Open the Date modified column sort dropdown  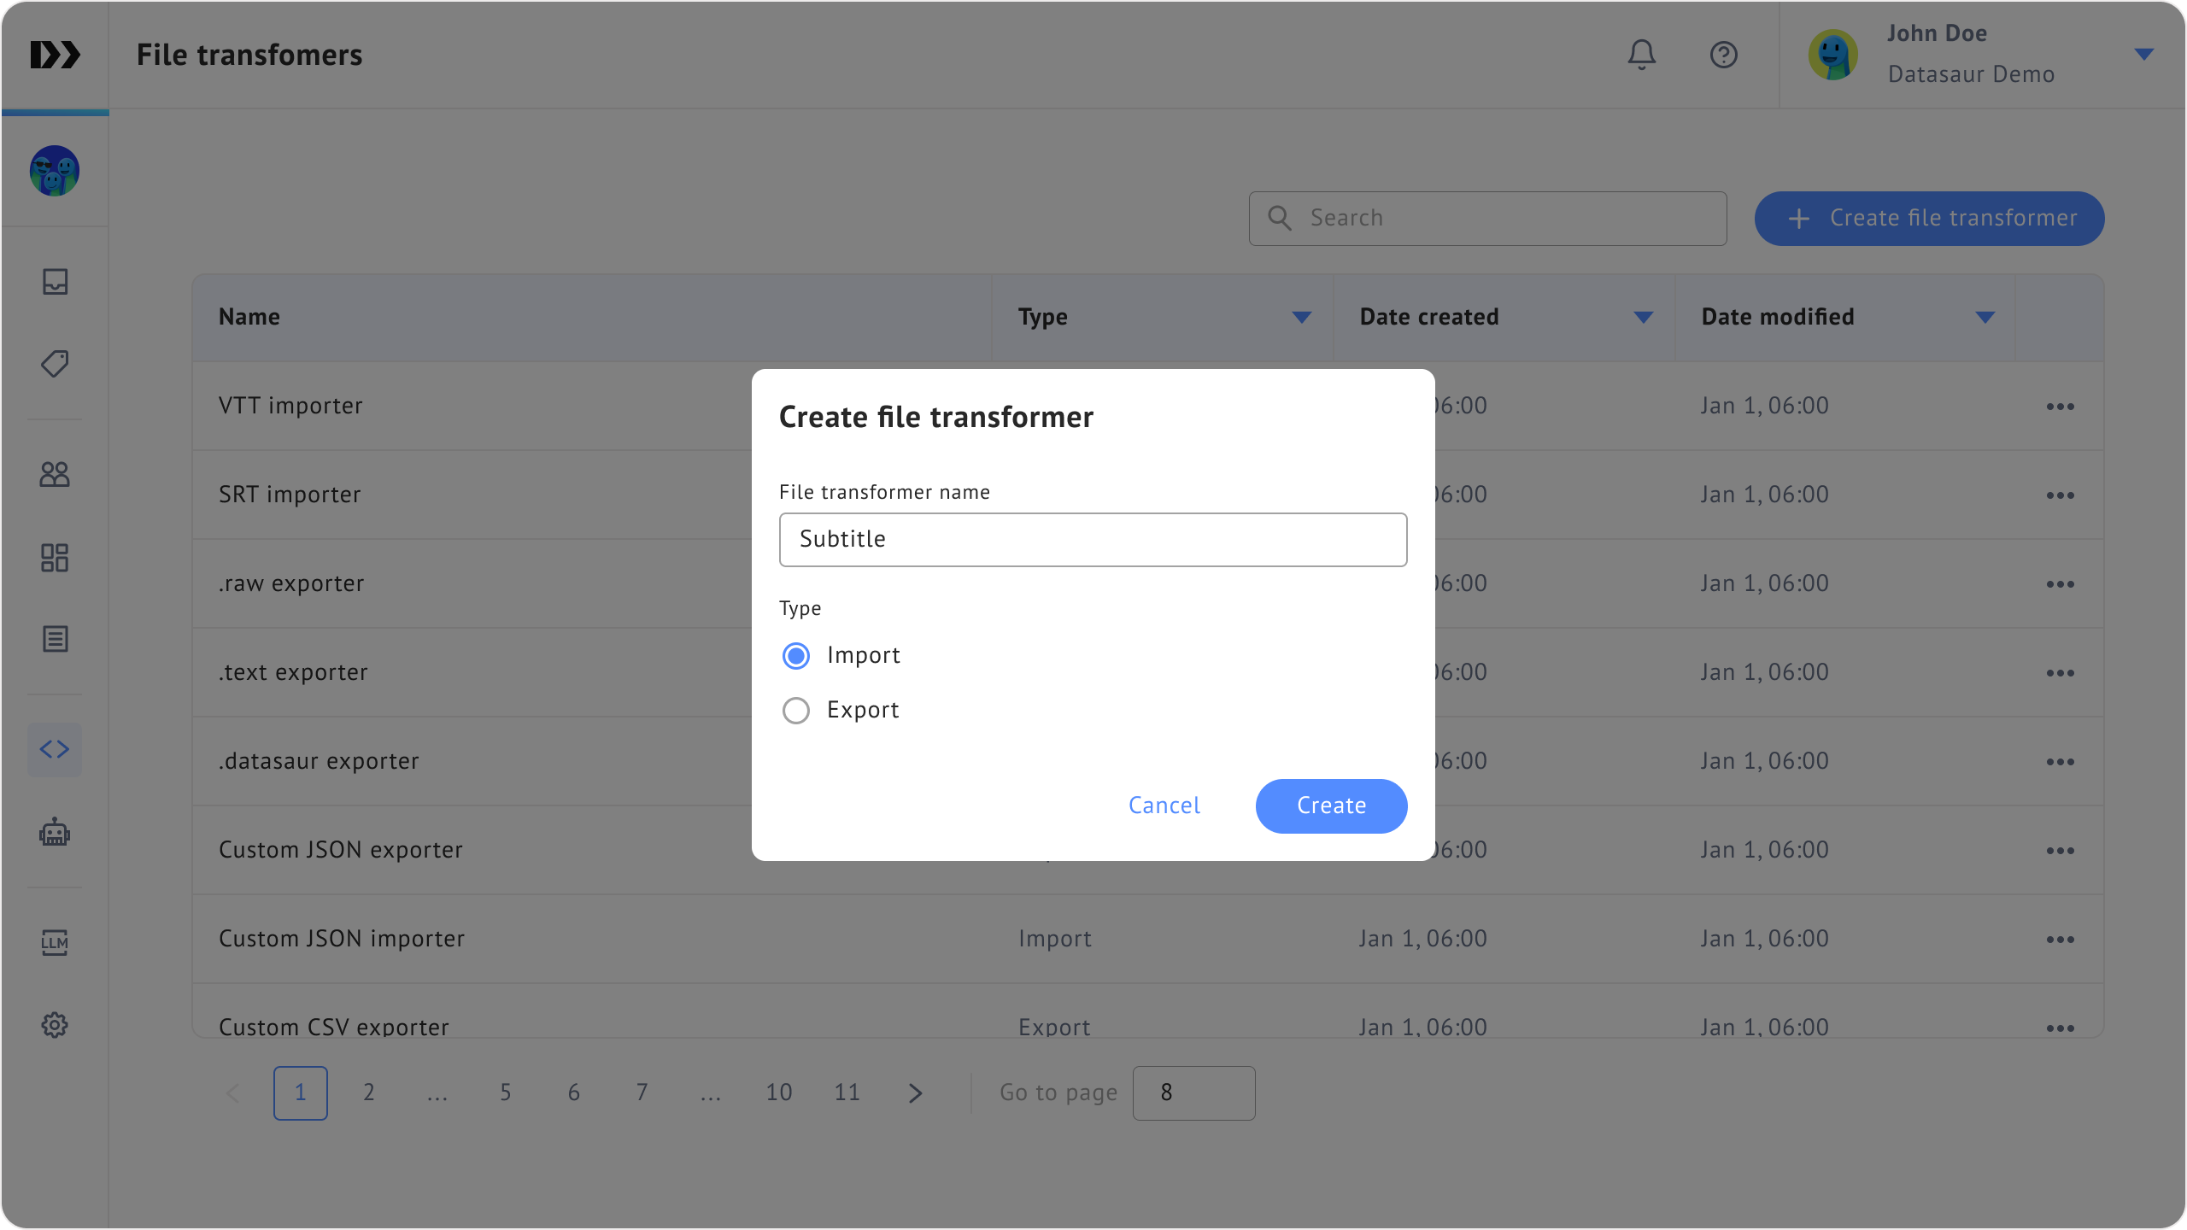[1985, 318]
